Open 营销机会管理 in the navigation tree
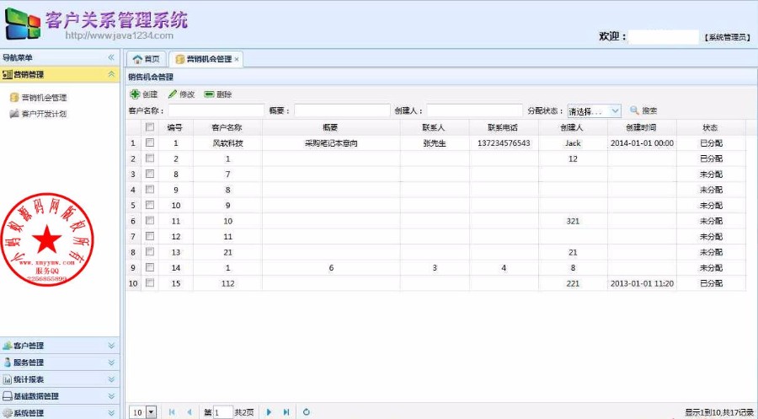 coord(44,97)
